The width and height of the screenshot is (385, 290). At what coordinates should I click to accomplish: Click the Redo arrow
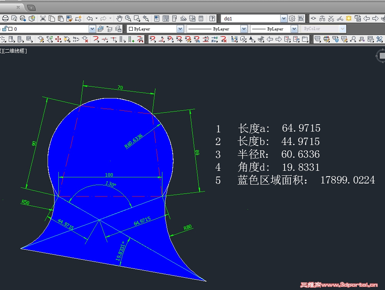[103, 18]
